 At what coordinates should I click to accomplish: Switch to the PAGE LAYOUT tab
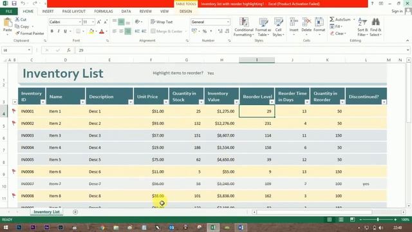point(74,12)
